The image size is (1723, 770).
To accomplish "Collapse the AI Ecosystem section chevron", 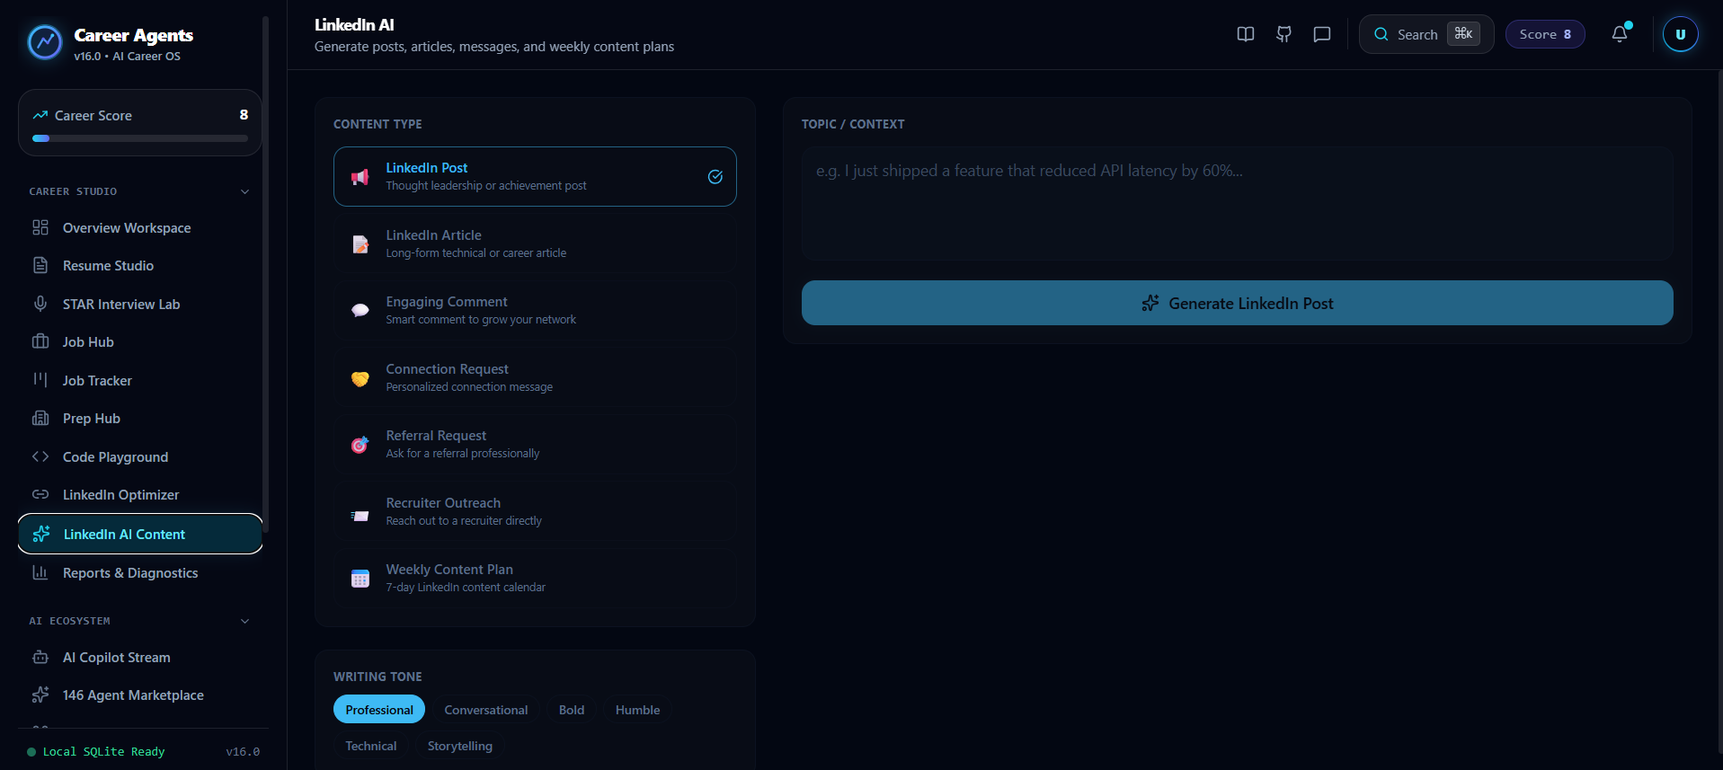I will (x=244, y=621).
